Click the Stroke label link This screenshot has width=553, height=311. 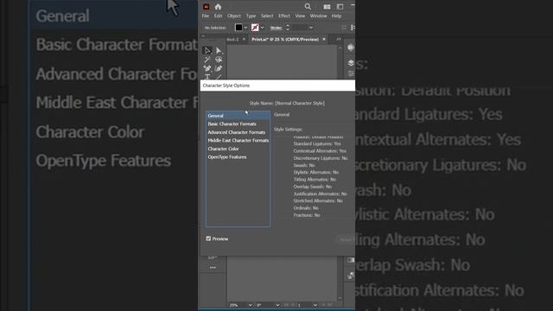[276, 28]
